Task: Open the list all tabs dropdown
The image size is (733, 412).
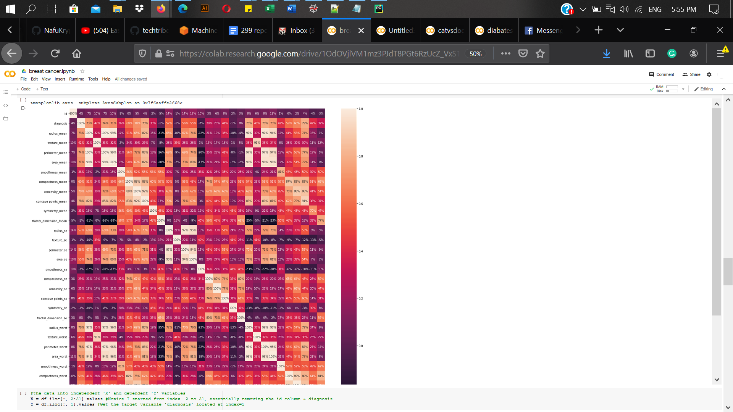Action: (620, 30)
